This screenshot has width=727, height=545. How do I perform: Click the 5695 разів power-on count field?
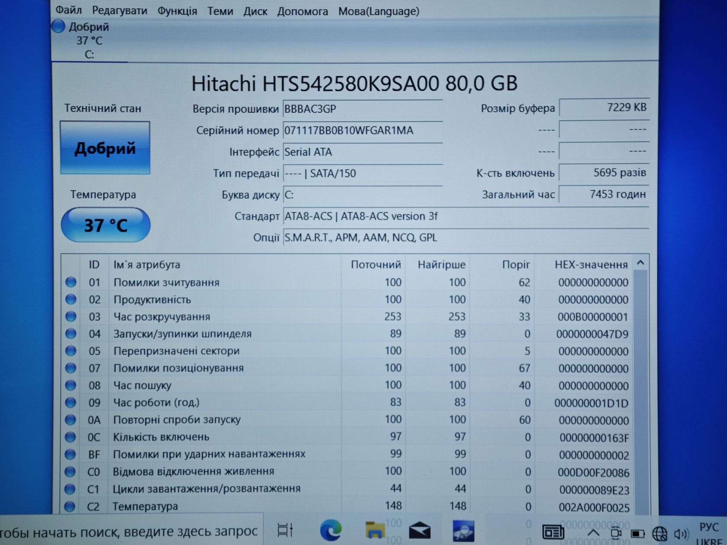click(604, 173)
